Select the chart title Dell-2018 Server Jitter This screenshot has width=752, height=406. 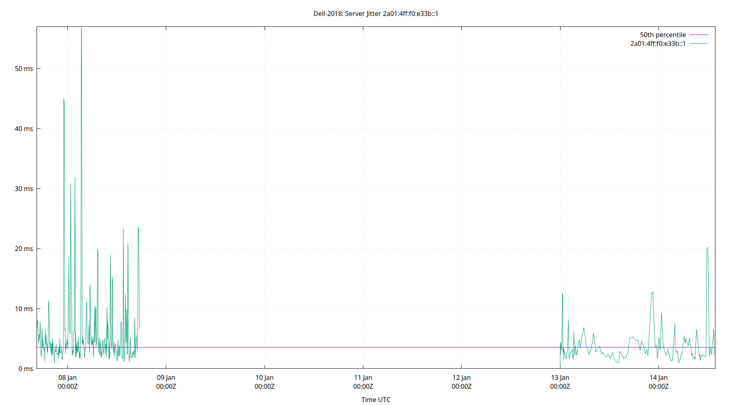pyautogui.click(x=375, y=13)
